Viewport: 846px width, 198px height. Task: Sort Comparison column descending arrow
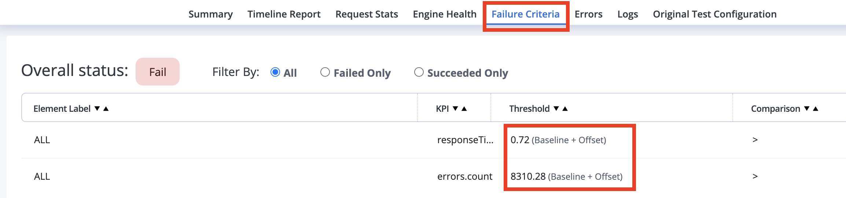[x=807, y=108]
